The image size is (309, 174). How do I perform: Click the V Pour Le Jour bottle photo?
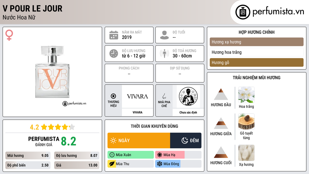pos(52,72)
